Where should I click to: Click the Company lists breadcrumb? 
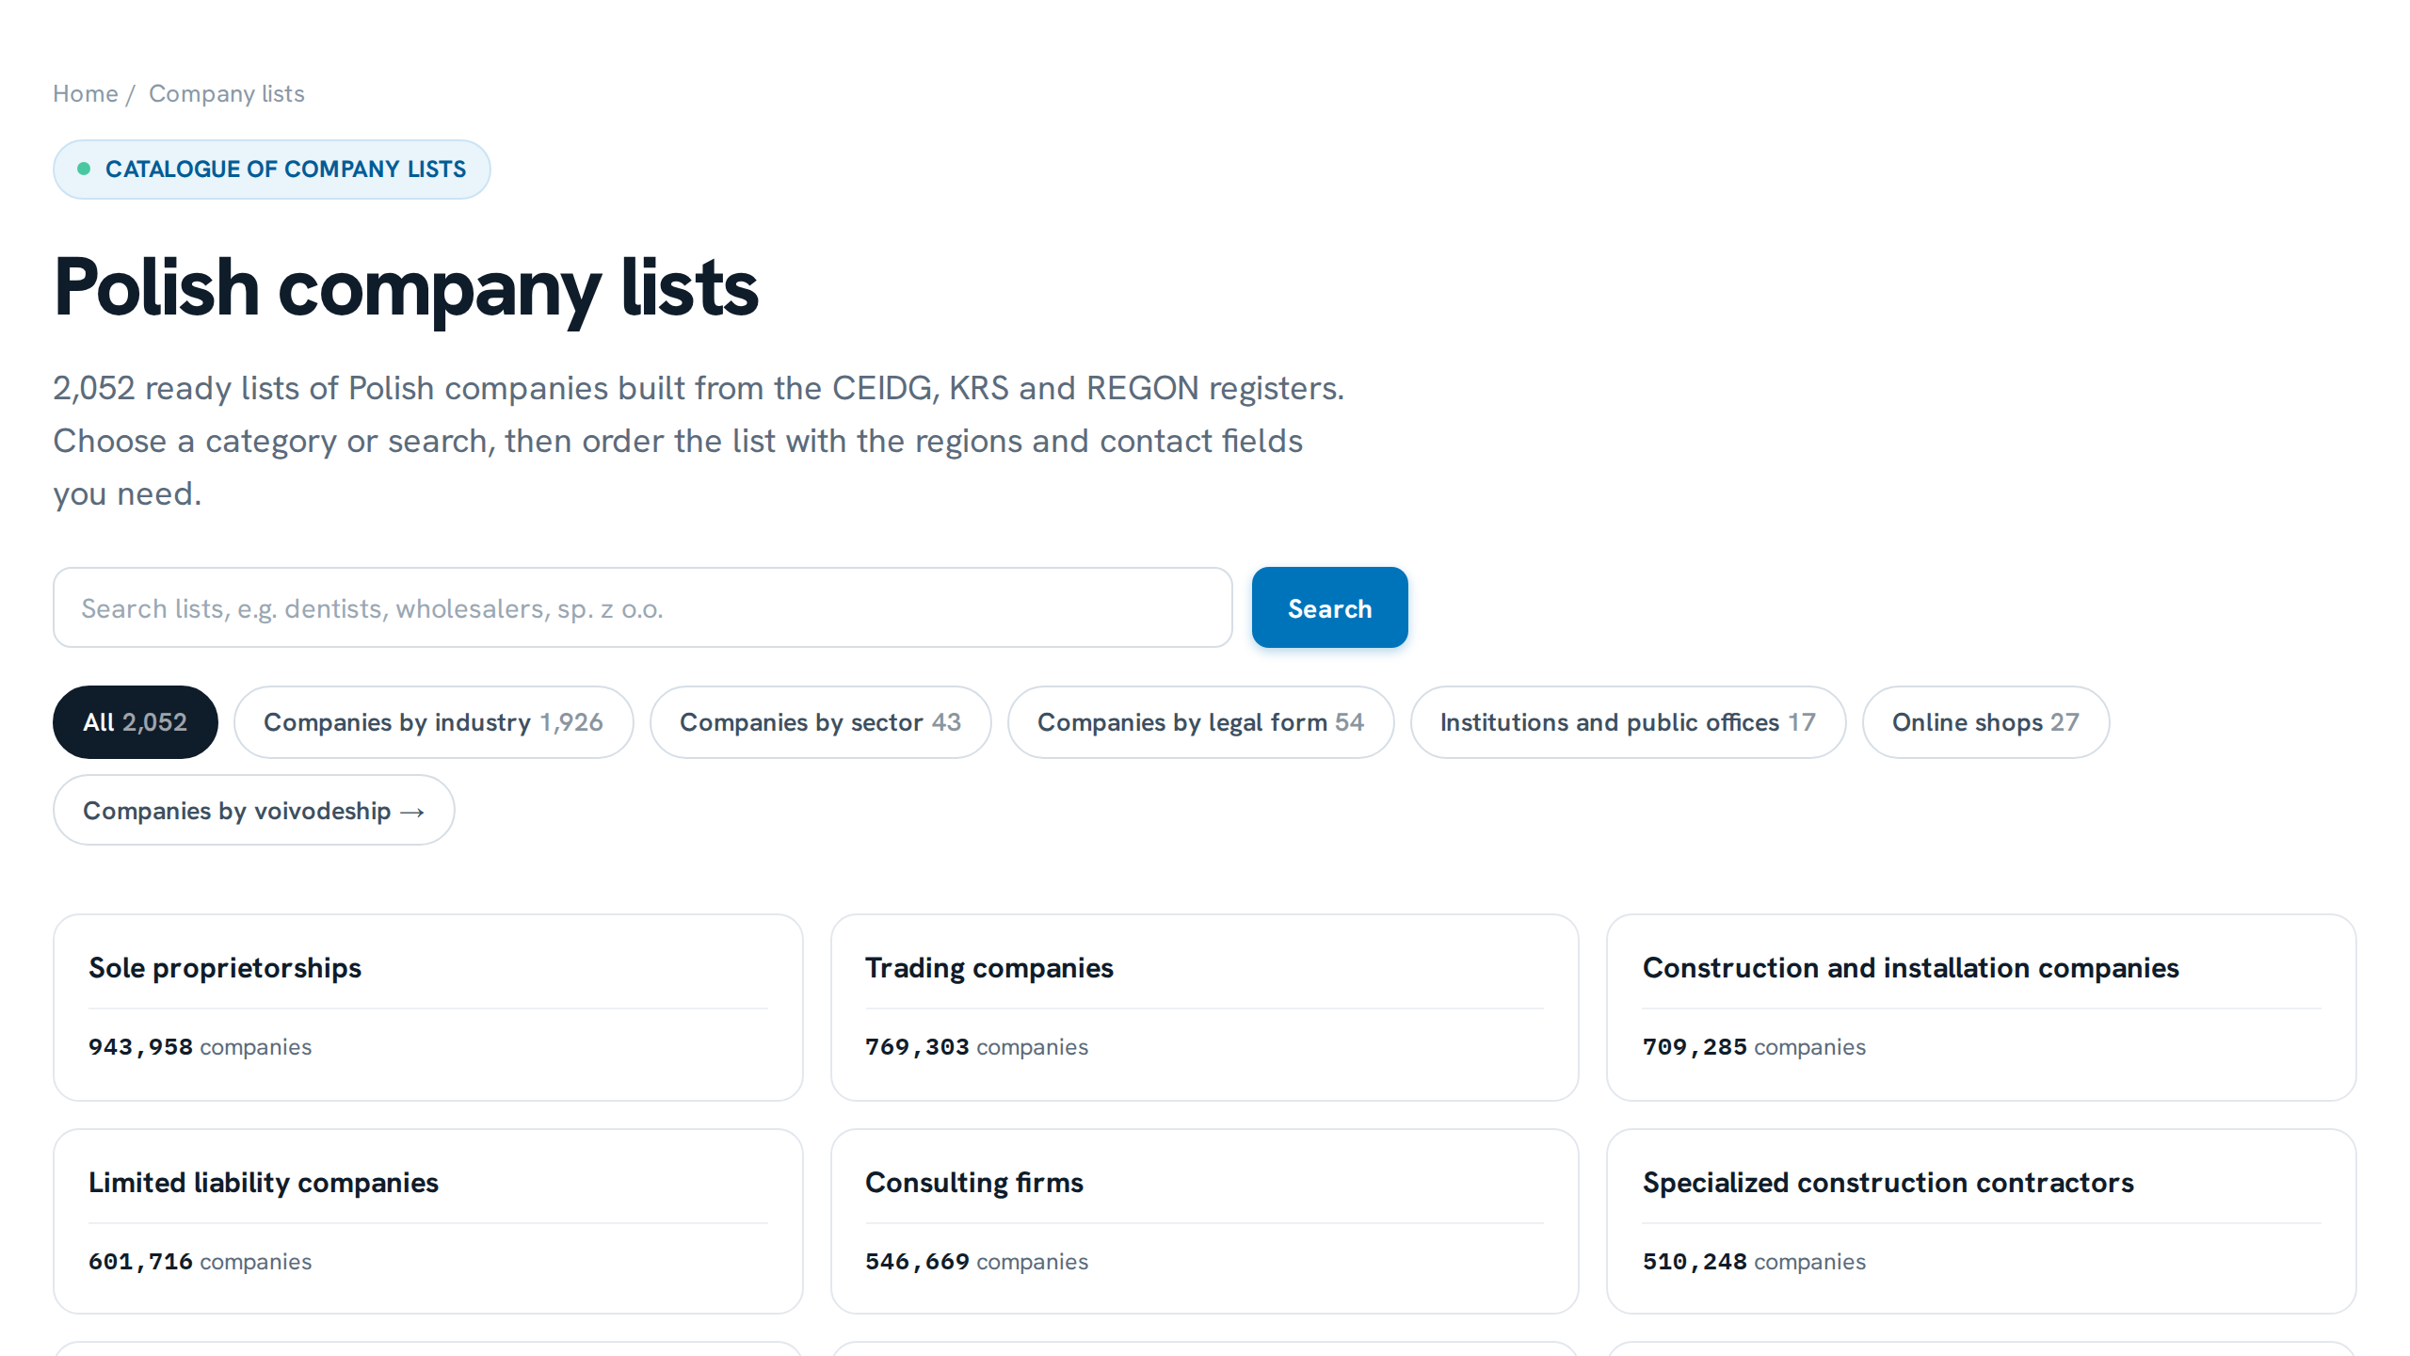tap(226, 93)
